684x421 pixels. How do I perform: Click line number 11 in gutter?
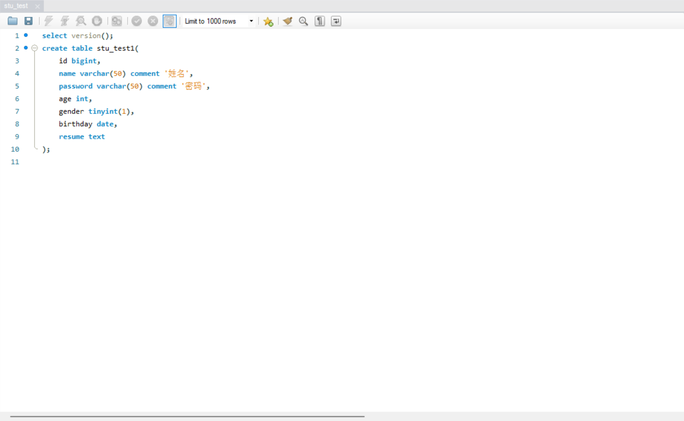15,162
